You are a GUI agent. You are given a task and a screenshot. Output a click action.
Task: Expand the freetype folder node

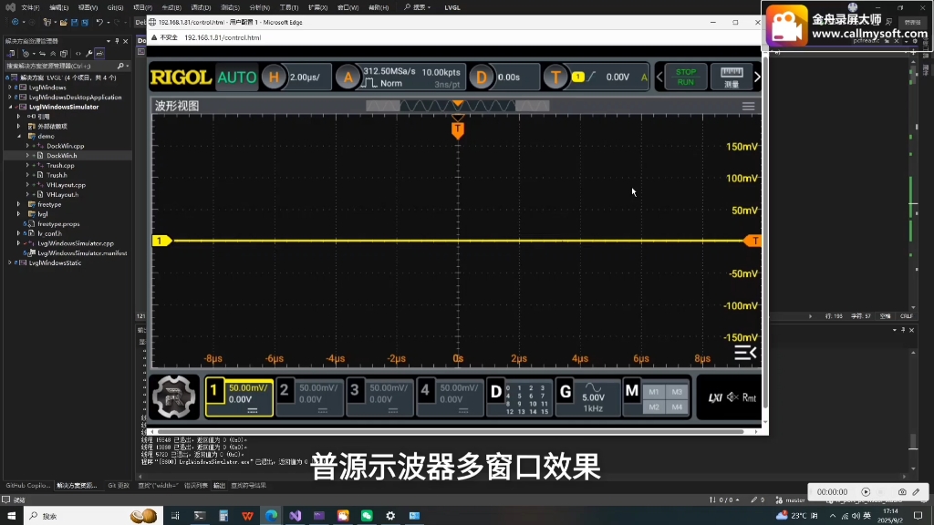click(x=18, y=204)
